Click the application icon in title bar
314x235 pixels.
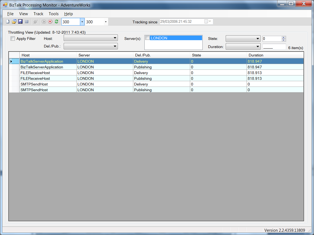[x=5, y=5]
